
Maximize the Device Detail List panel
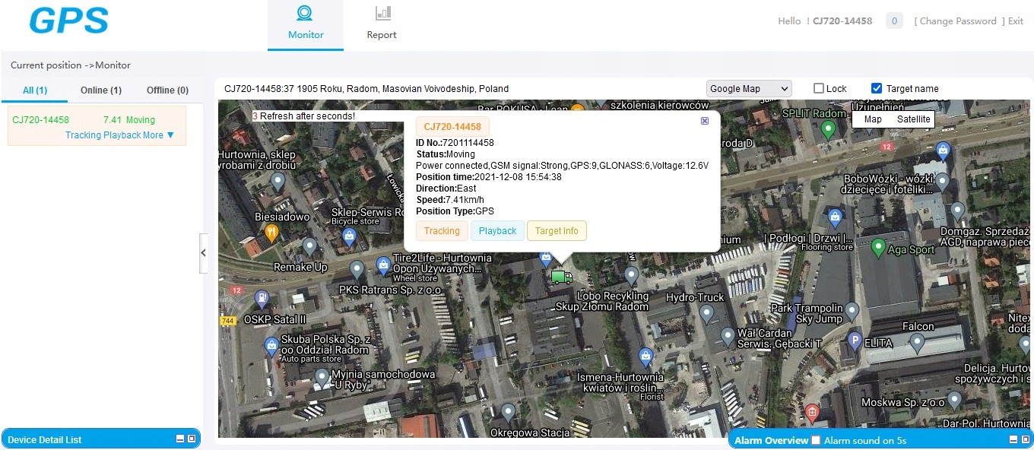(192, 439)
